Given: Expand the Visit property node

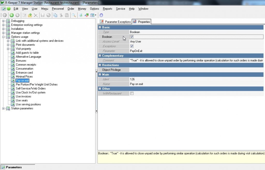Looking at the screenshot, I should pos(8,49).
